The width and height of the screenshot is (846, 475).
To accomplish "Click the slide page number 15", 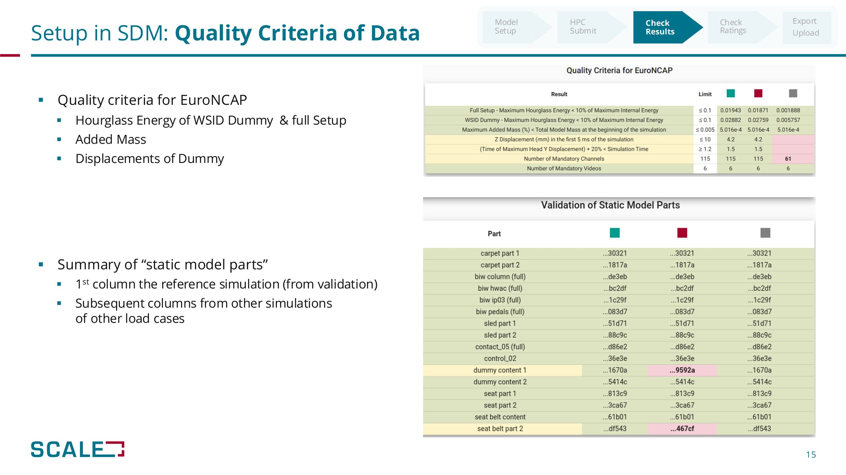I will tap(811, 455).
